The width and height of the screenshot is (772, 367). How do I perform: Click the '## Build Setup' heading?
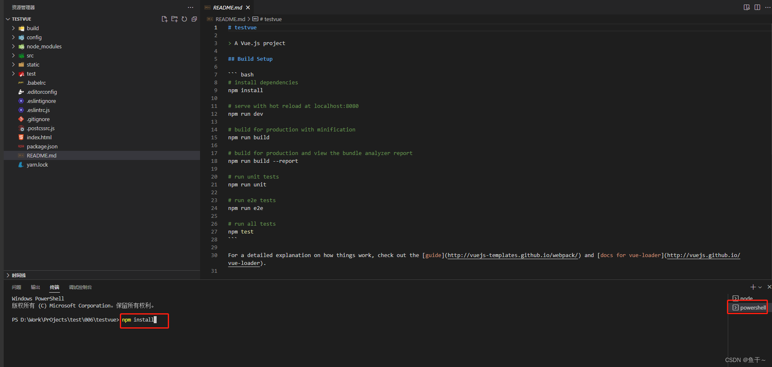point(250,59)
